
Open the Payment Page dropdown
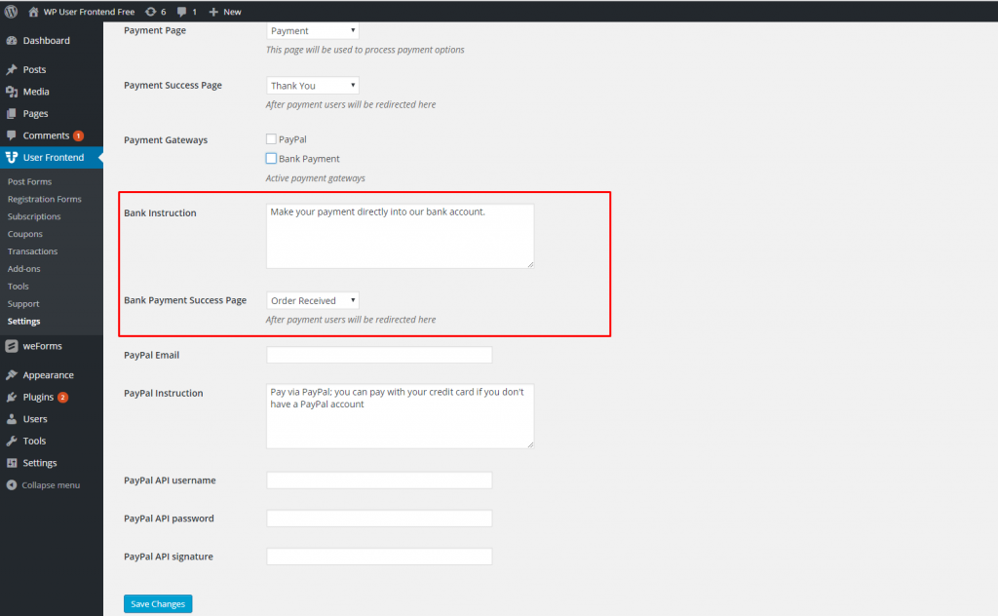pos(312,30)
